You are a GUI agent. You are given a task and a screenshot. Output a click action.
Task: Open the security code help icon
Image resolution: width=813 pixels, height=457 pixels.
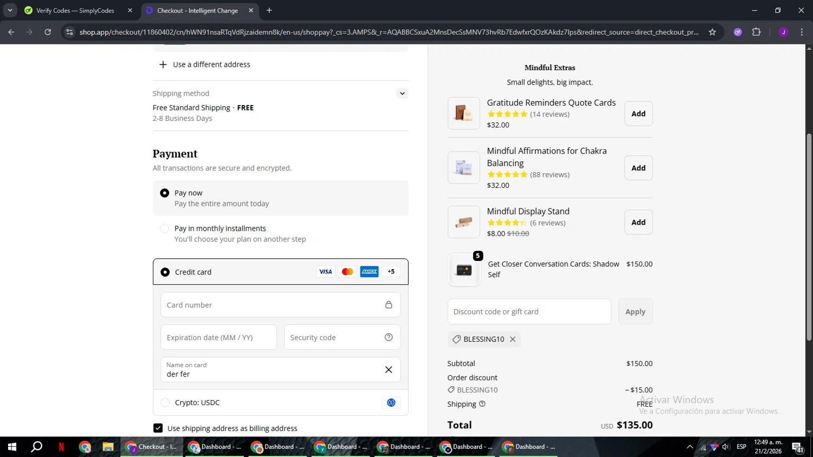[x=389, y=337]
